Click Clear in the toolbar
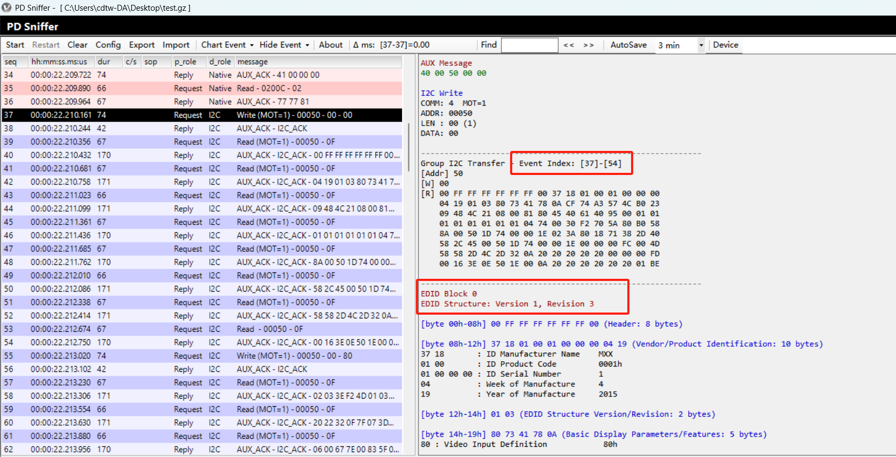Image resolution: width=896 pixels, height=457 pixels. click(77, 45)
